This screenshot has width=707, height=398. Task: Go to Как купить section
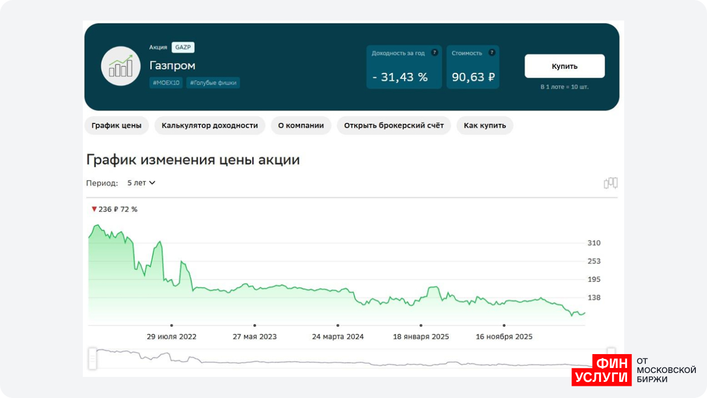pos(485,126)
